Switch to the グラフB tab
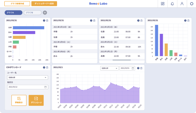196x113 pixels. (x=32, y=12)
